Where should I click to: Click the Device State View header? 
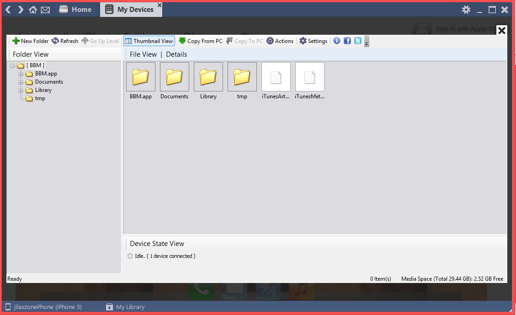coord(157,244)
